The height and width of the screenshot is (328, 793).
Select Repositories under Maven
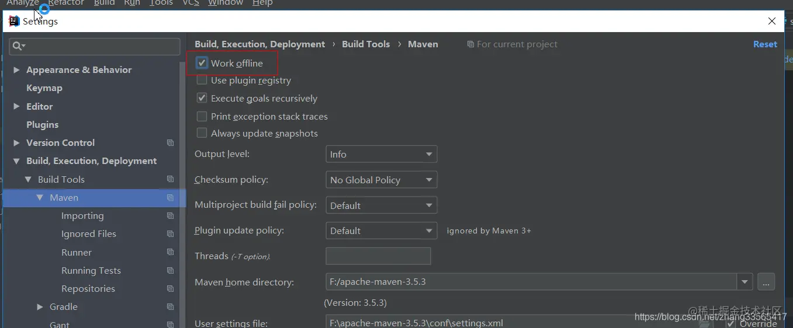pyautogui.click(x=88, y=289)
